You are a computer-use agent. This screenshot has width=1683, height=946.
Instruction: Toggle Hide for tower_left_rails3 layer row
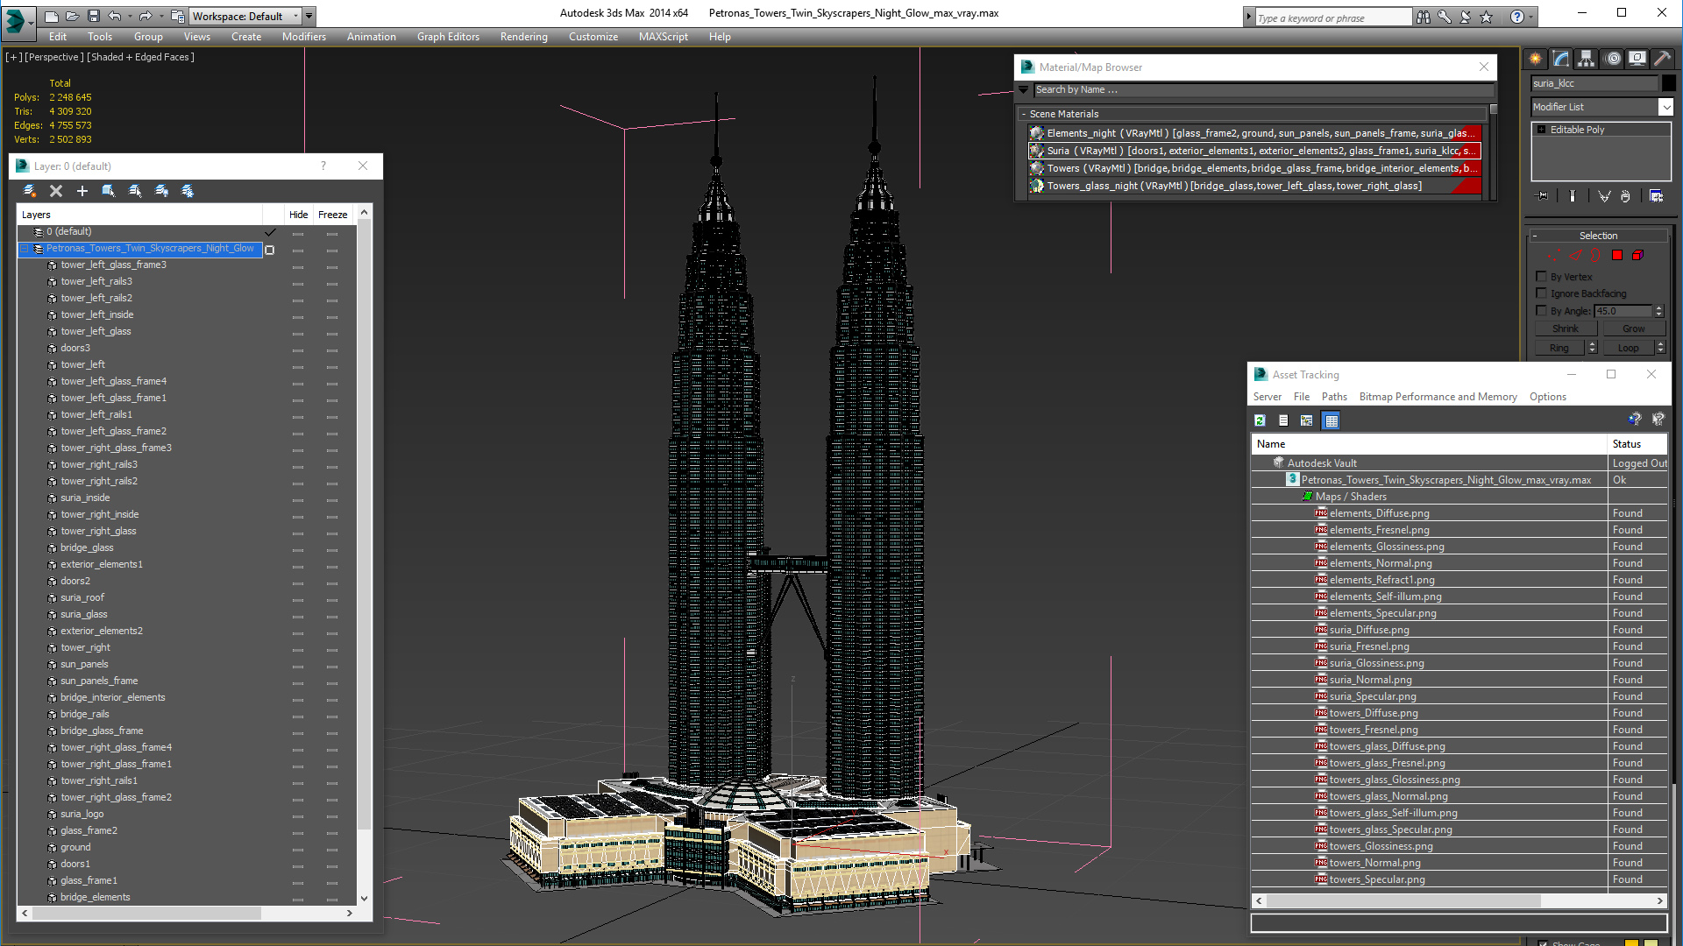click(298, 282)
